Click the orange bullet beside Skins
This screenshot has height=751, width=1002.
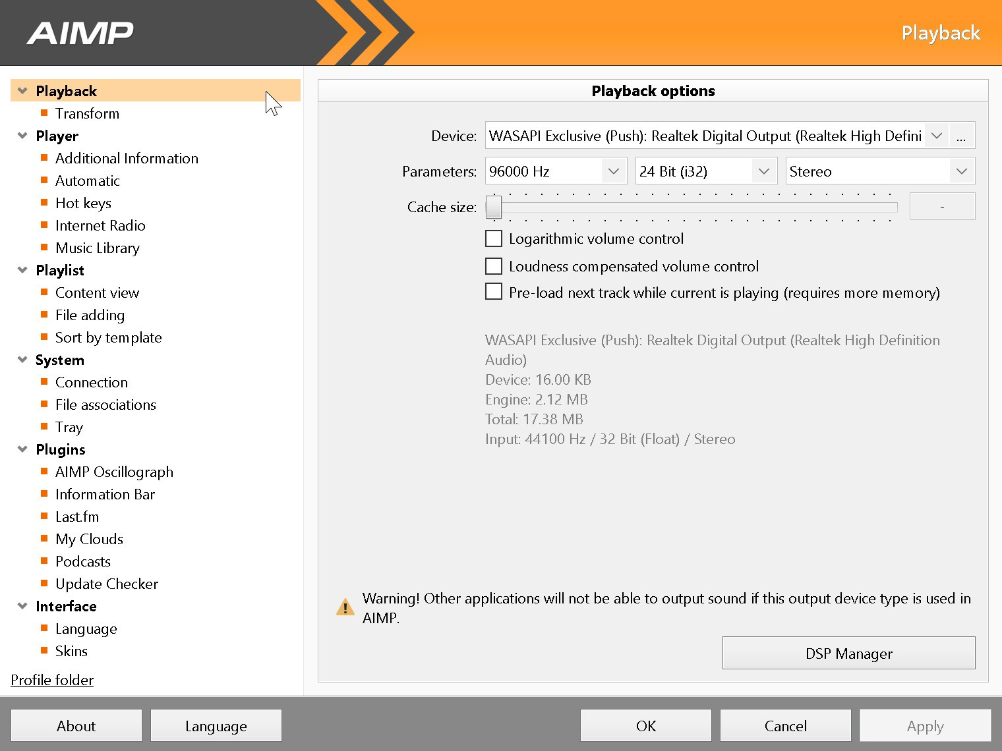[44, 651]
